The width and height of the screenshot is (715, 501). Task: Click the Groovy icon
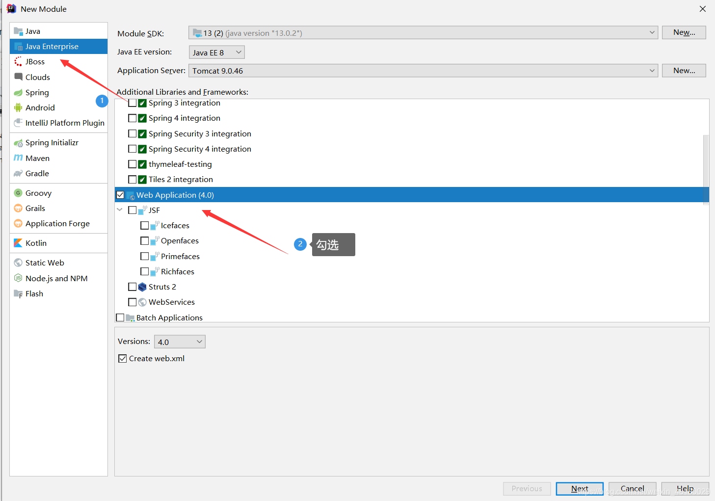(x=18, y=193)
